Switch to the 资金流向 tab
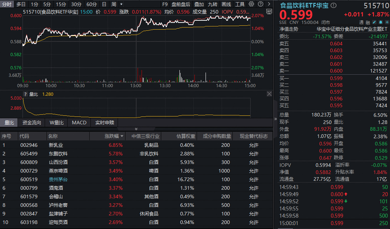Image resolution: width=390 pixels, height=229 pixels. [32, 123]
